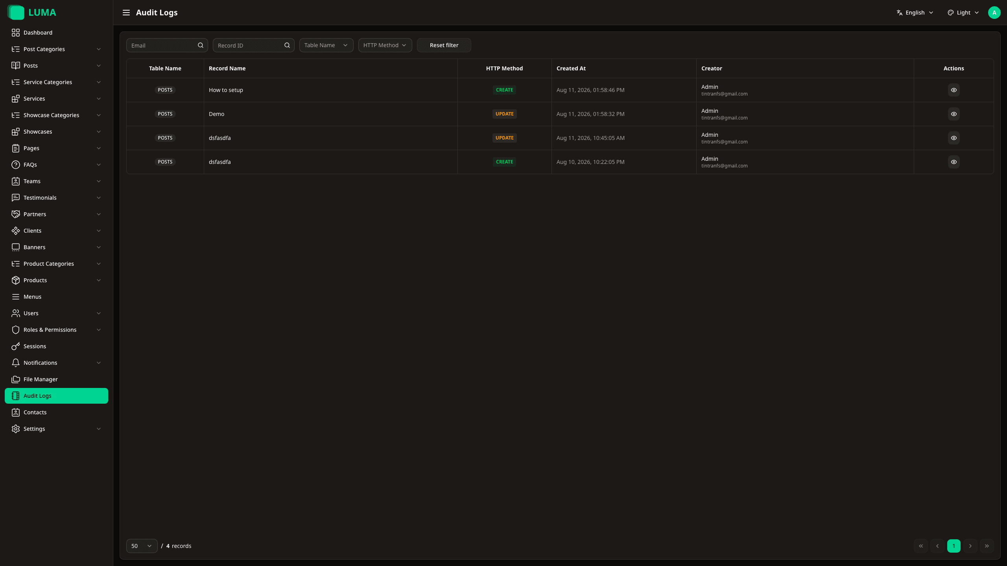Expand the Posts sidebar group
Screen dimensions: 1007x566
click(x=56, y=66)
